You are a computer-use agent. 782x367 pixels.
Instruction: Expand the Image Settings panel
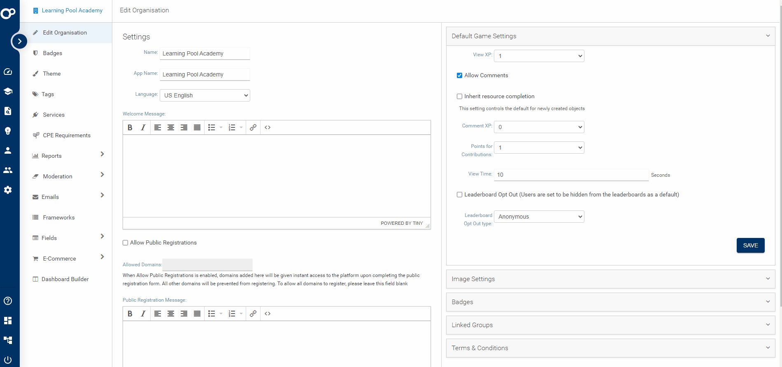[610, 279]
